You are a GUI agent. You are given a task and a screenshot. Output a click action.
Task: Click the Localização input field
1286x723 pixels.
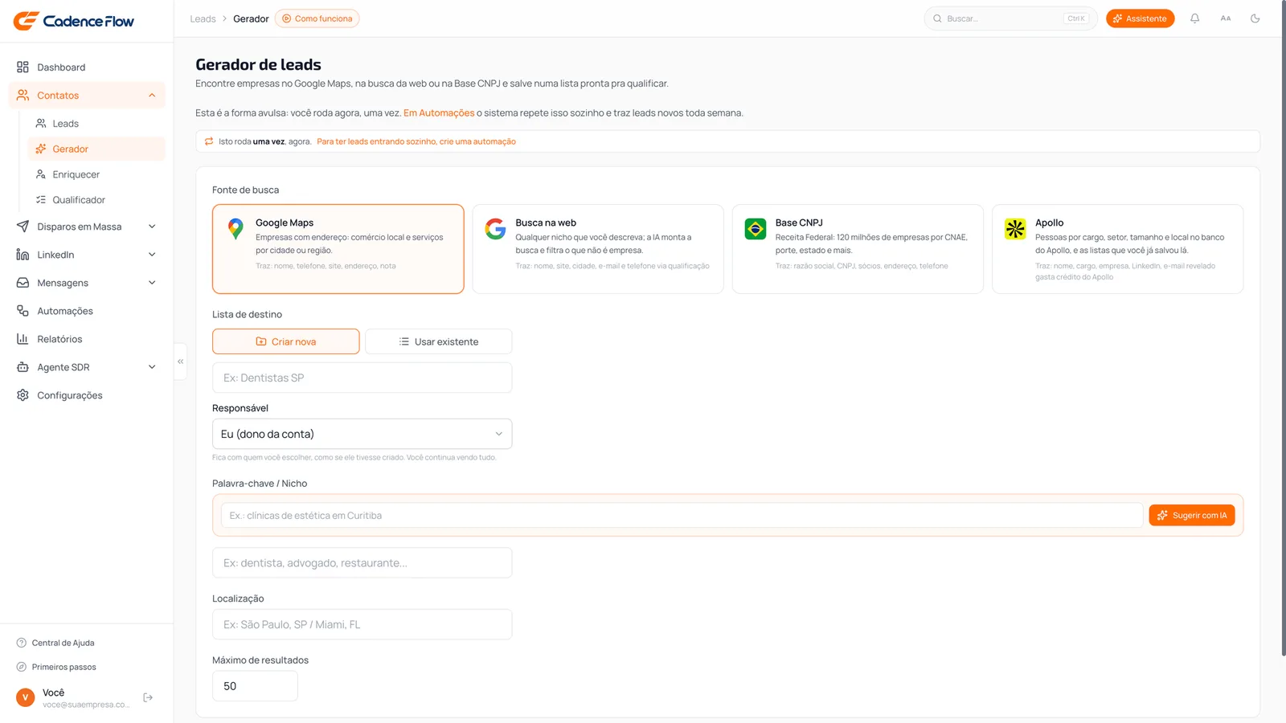pos(362,624)
